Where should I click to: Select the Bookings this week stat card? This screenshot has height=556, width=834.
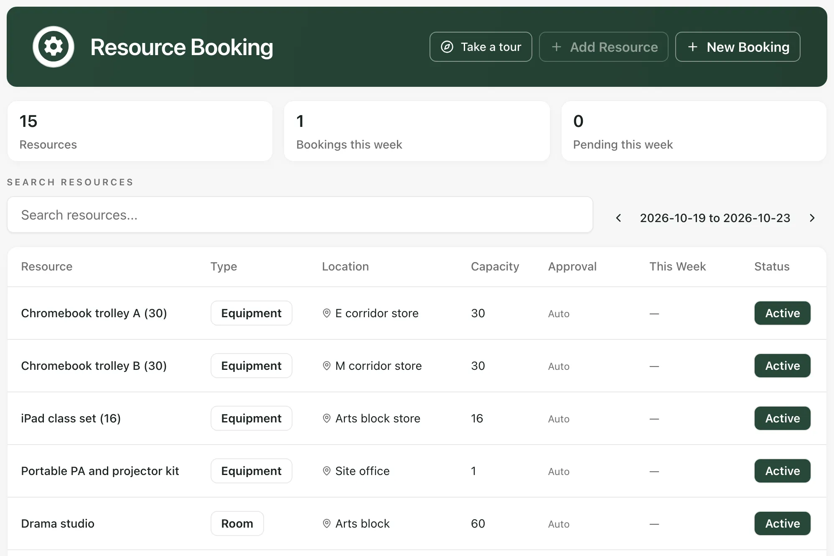pos(417,131)
